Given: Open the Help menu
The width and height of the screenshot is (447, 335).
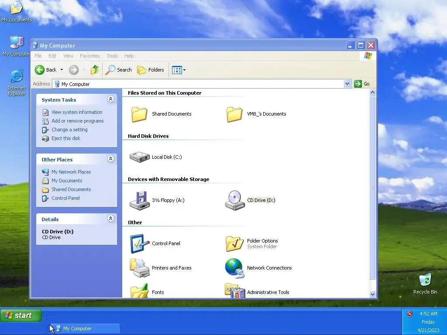Looking at the screenshot, I should click(129, 56).
